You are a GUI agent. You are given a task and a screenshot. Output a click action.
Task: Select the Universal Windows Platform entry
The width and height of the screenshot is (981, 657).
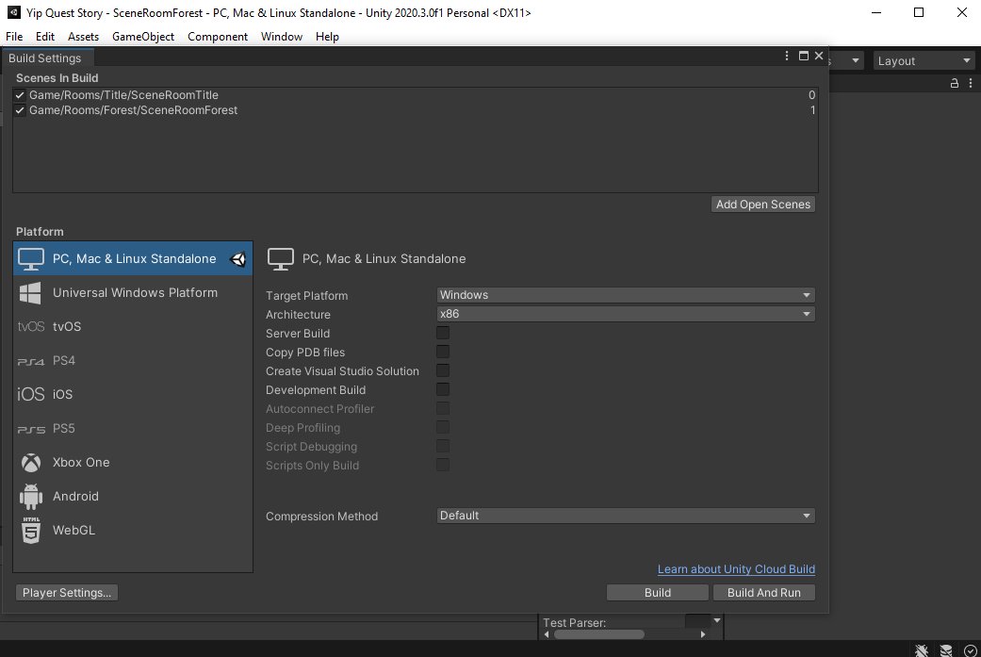[x=133, y=292]
